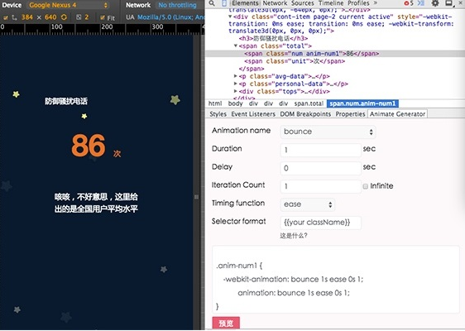Viewport: 465px width, 331px height.
Task: Open the error count indicator
Action: click(x=409, y=3)
